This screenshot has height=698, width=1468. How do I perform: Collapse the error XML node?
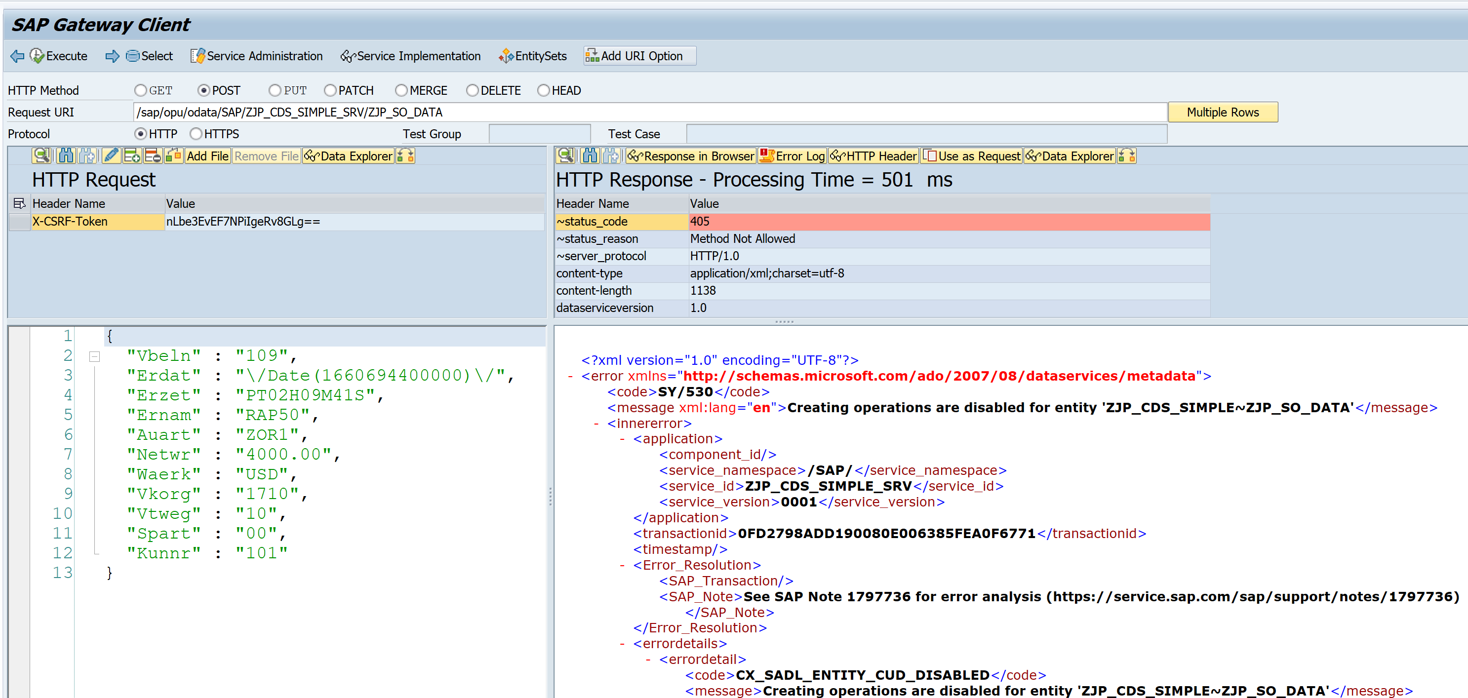pyautogui.click(x=570, y=376)
